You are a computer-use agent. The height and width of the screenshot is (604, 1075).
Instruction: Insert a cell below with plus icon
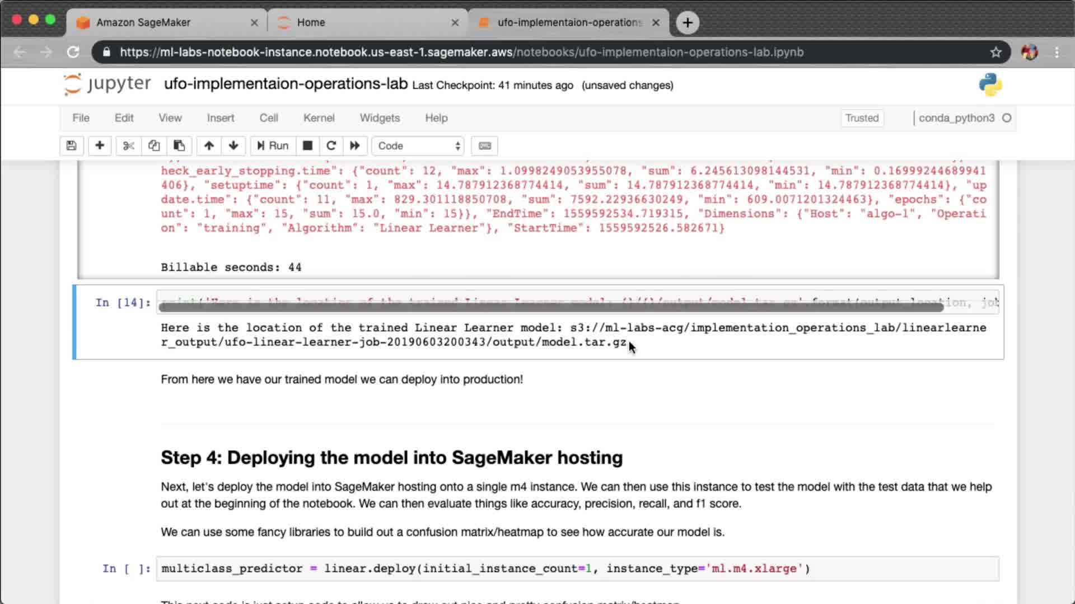(100, 146)
